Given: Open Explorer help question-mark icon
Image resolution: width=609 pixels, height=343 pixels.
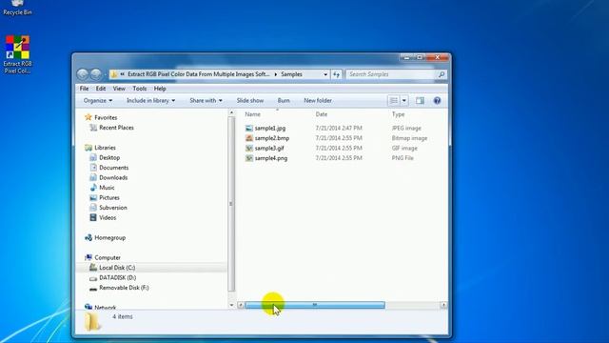Looking at the screenshot, I should [437, 101].
